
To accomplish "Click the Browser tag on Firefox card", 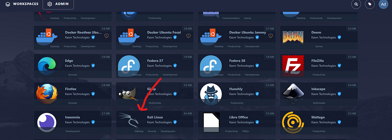I will tap(73, 103).
